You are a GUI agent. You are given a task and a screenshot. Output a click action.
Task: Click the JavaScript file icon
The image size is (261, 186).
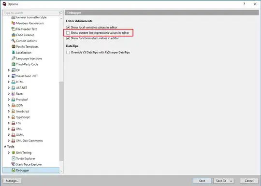[x=14, y=111]
